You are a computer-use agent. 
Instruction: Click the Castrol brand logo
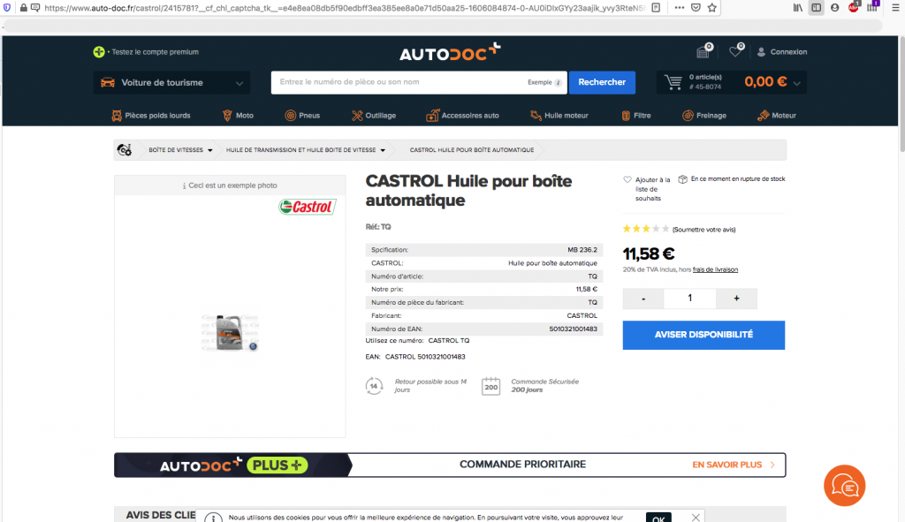[x=307, y=207]
